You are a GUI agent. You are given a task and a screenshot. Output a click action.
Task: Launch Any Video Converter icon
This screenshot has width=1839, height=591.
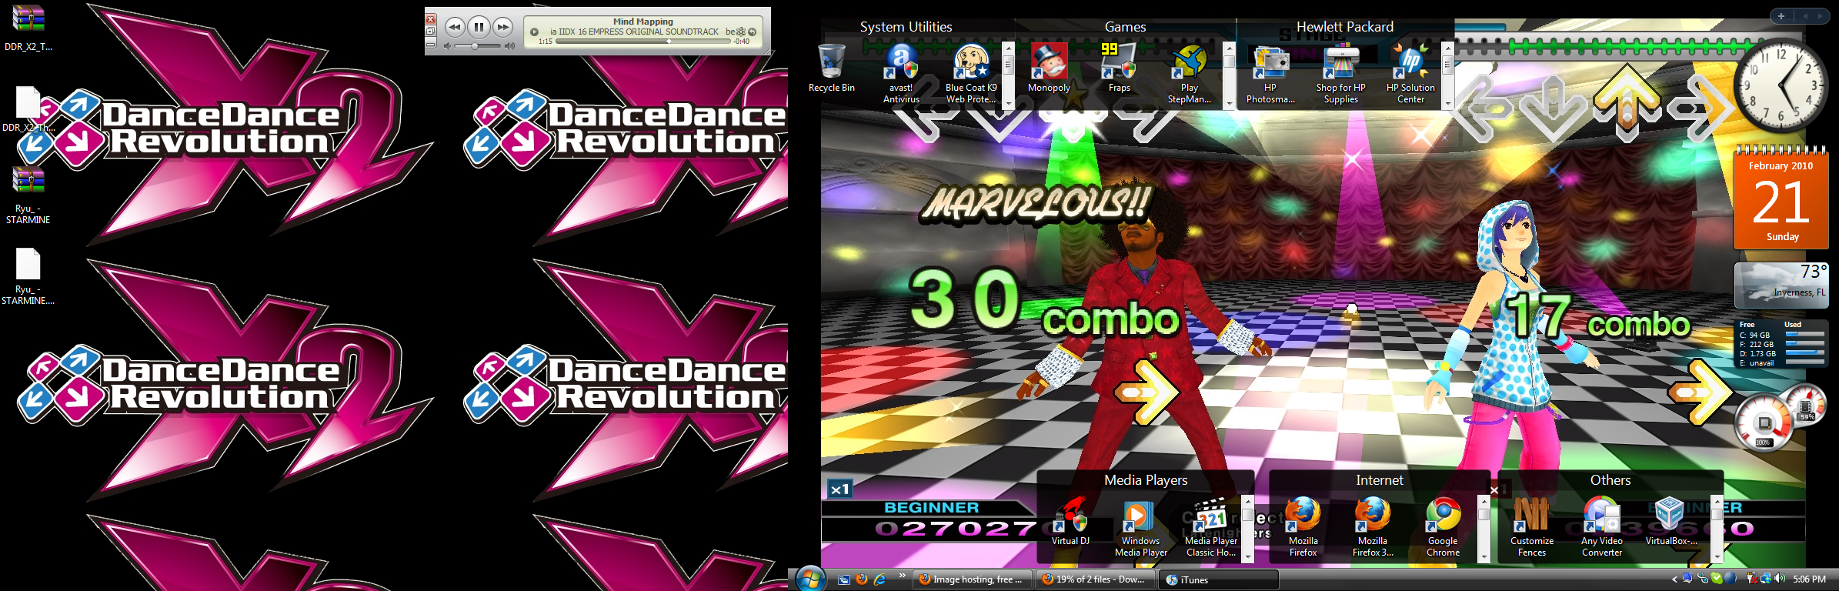tap(1602, 526)
